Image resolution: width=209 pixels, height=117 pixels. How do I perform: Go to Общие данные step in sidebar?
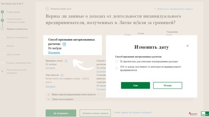pos(13,12)
